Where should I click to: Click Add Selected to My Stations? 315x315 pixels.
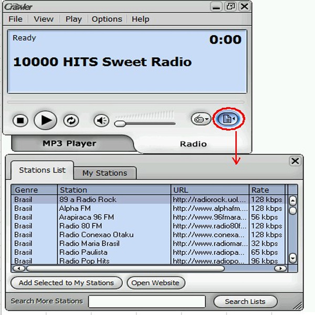(66, 283)
